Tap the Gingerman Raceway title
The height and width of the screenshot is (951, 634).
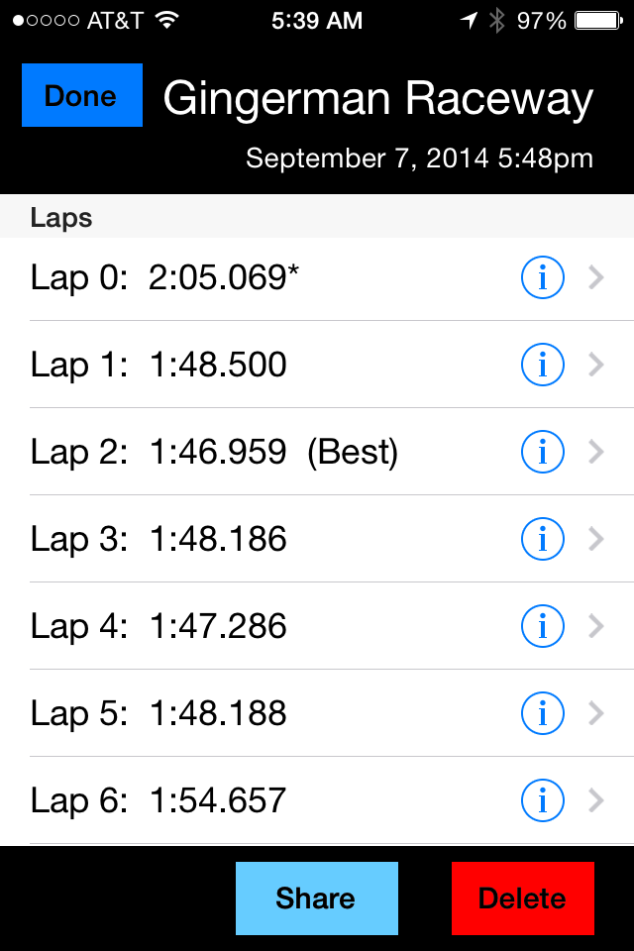[377, 99]
